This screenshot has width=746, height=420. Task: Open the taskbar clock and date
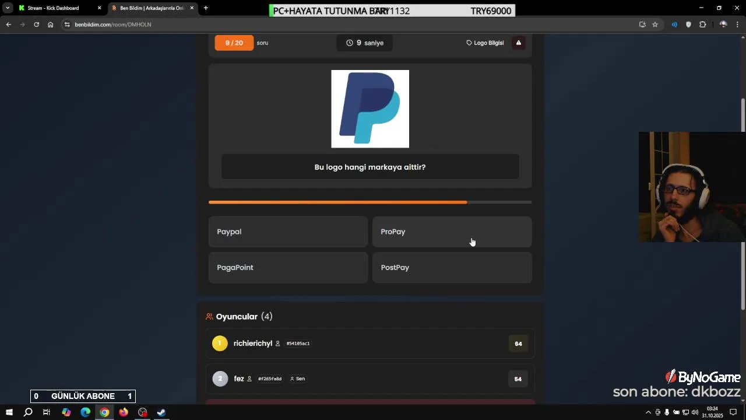712,412
